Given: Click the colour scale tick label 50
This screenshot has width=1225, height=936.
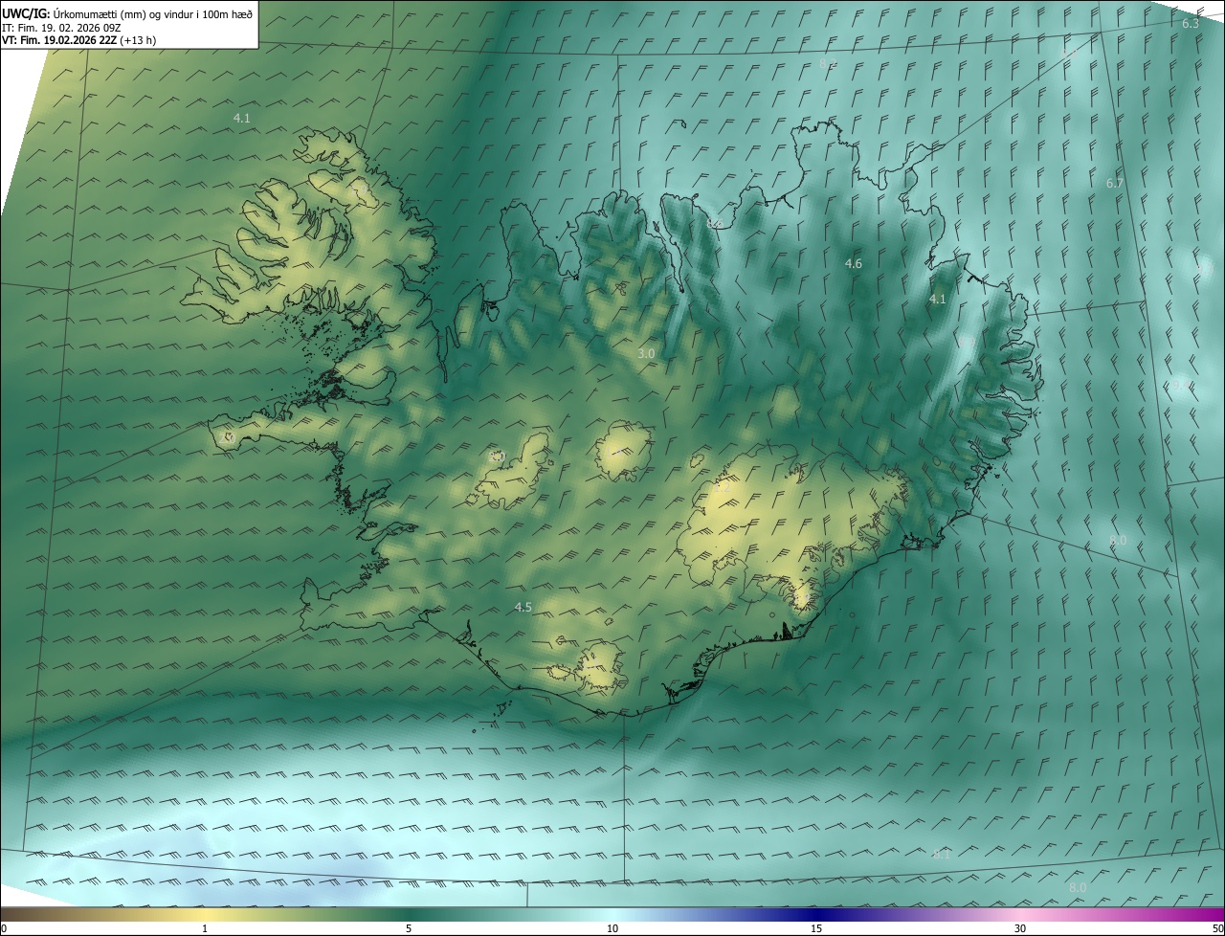Looking at the screenshot, I should 1217,928.
